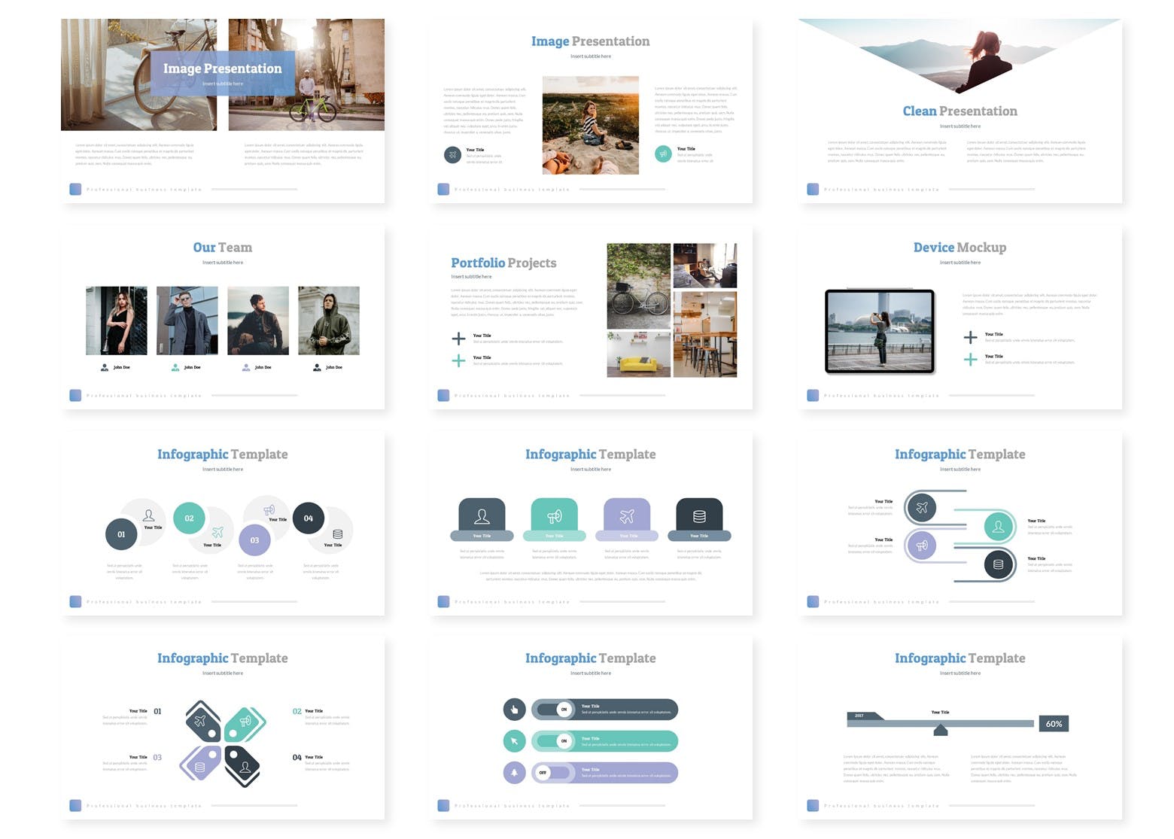
Task: Select the dark airplane tag in four-tag infographic
Action: (x=203, y=722)
